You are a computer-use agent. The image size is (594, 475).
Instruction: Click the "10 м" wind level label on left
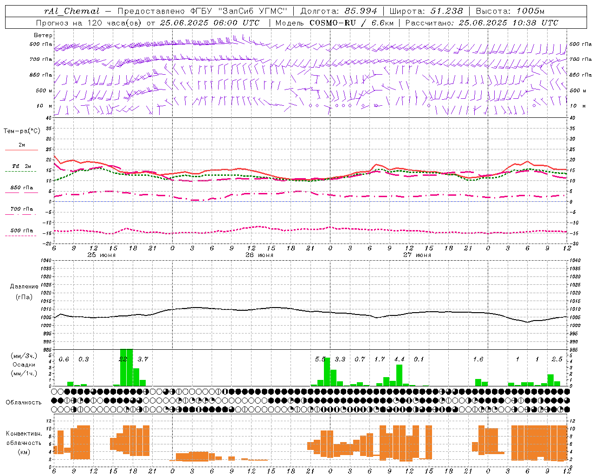(45, 106)
